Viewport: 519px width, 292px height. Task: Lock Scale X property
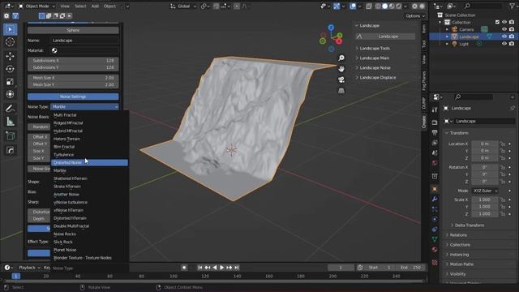point(503,200)
